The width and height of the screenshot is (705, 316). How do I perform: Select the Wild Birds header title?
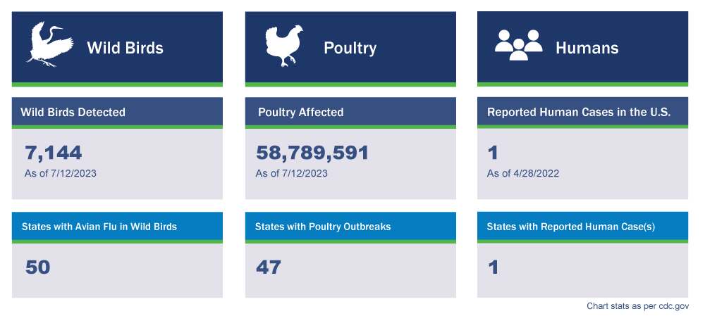[x=125, y=48]
